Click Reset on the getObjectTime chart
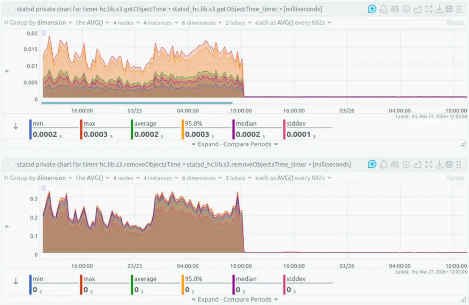The image size is (469, 305). (x=456, y=22)
